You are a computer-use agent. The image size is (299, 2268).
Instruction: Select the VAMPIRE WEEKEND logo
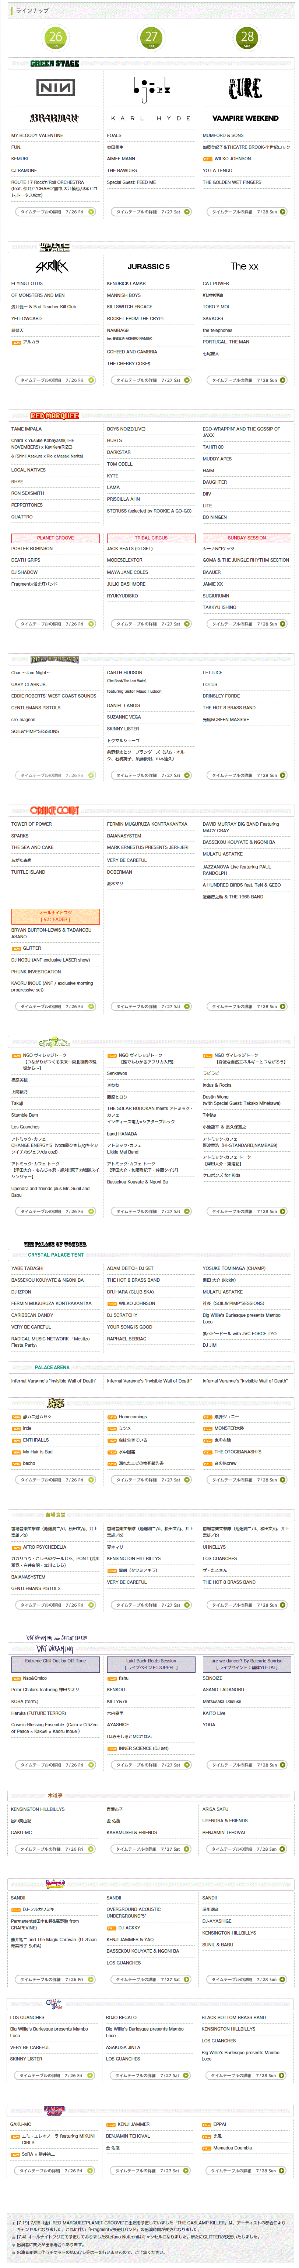pyautogui.click(x=246, y=118)
